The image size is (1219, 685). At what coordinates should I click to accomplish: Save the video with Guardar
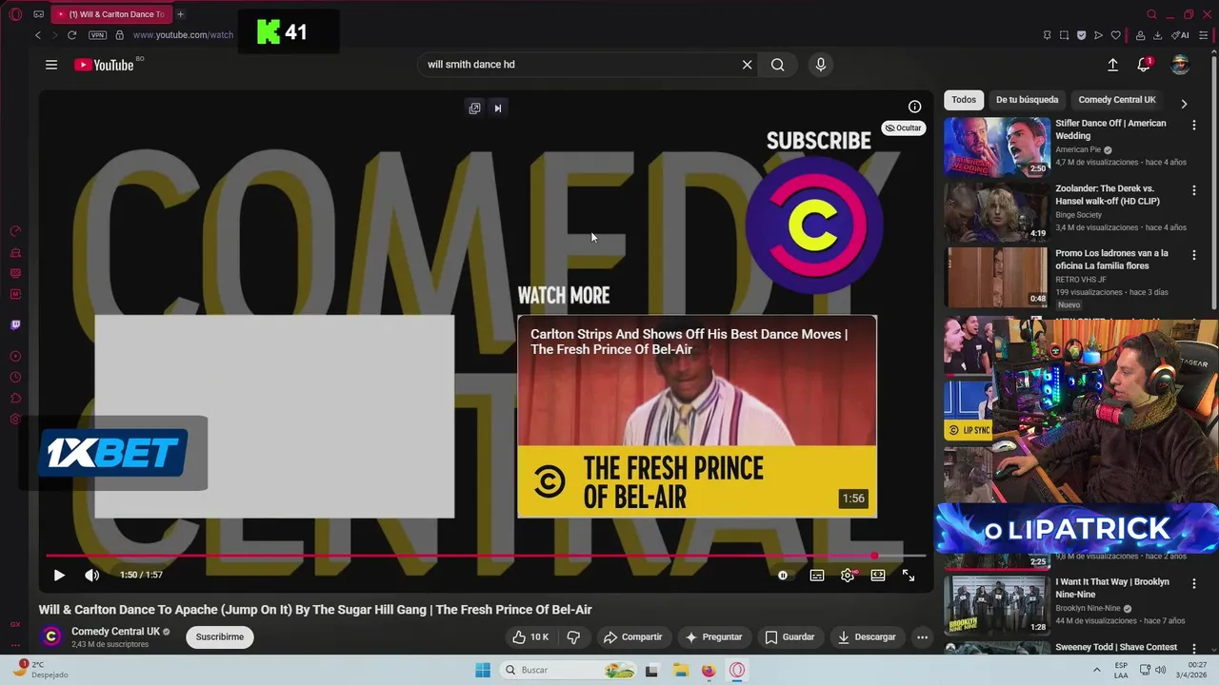click(789, 636)
